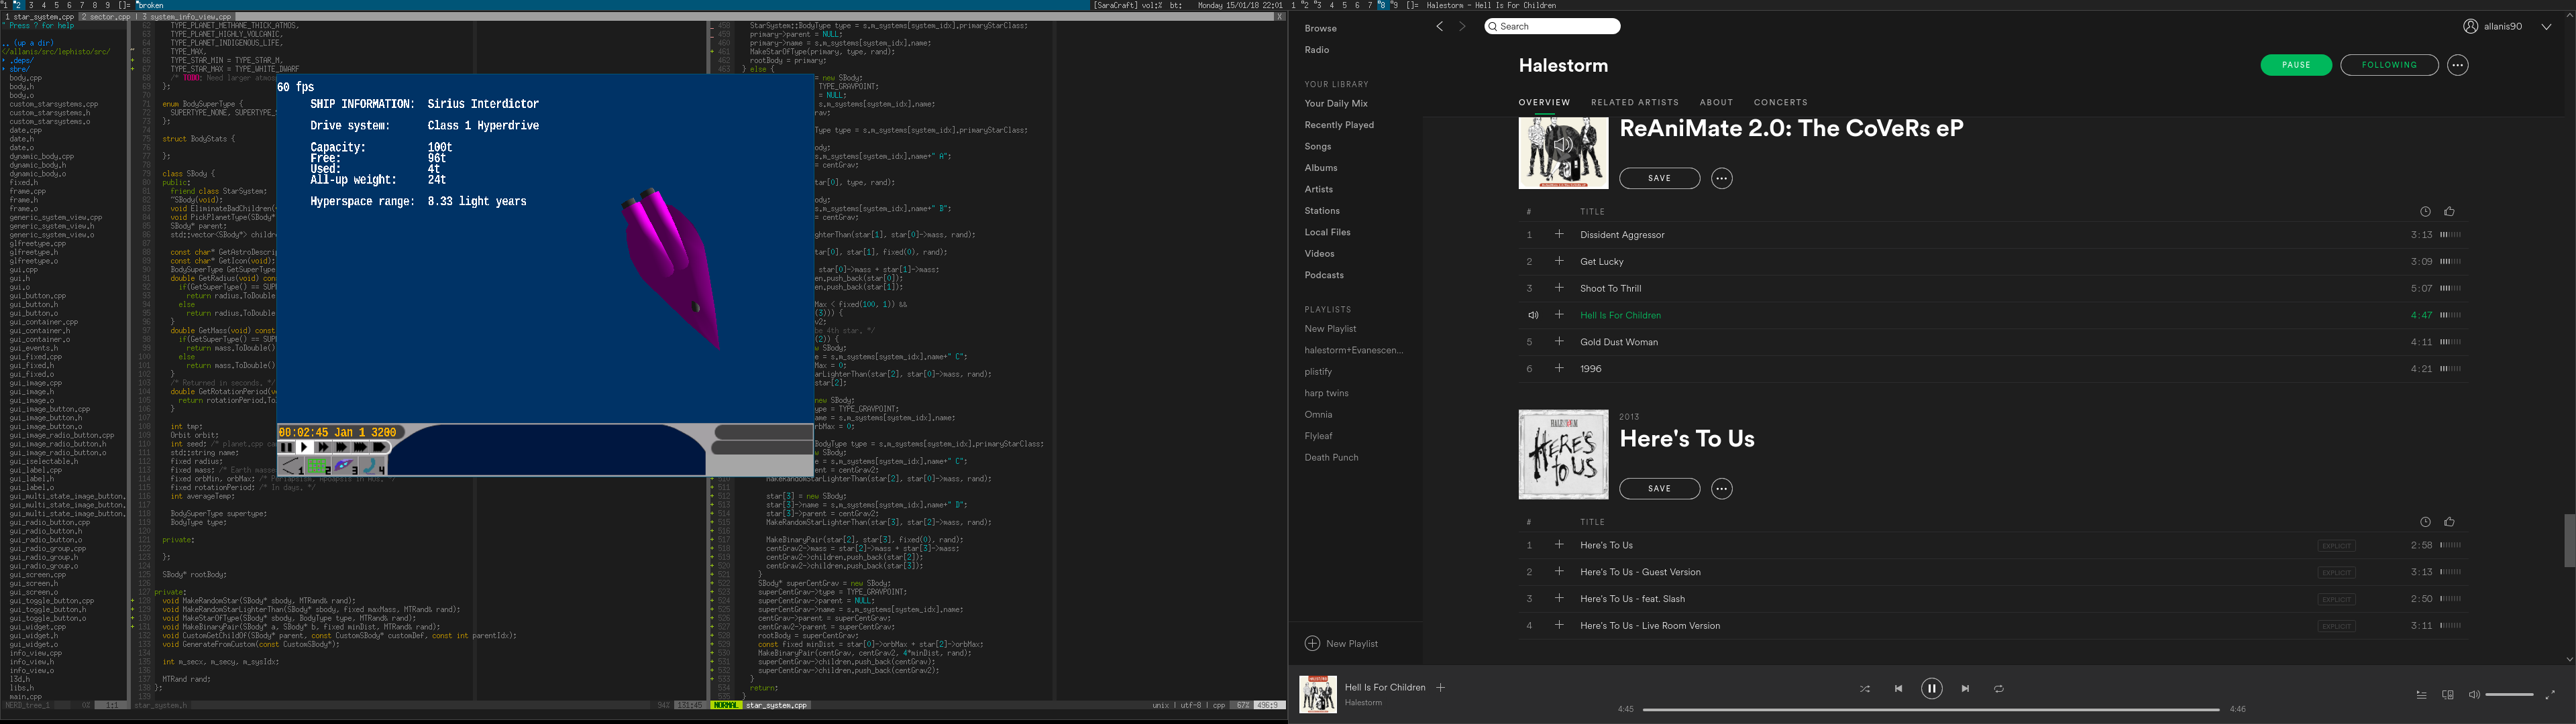The width and height of the screenshot is (2576, 724).
Task: Open the Concerts tab
Action: (1780, 102)
